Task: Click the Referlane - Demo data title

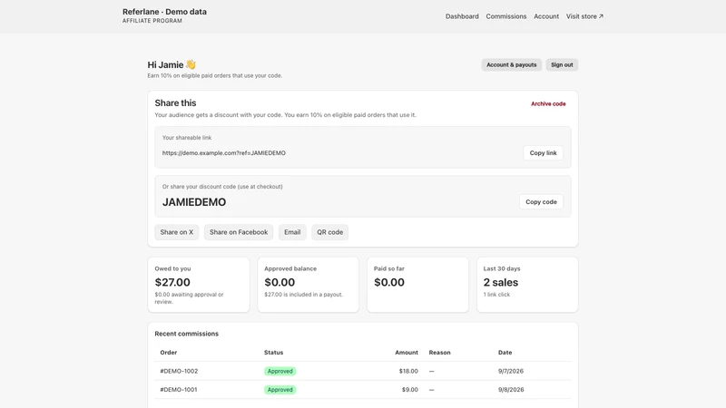Action: (164, 12)
